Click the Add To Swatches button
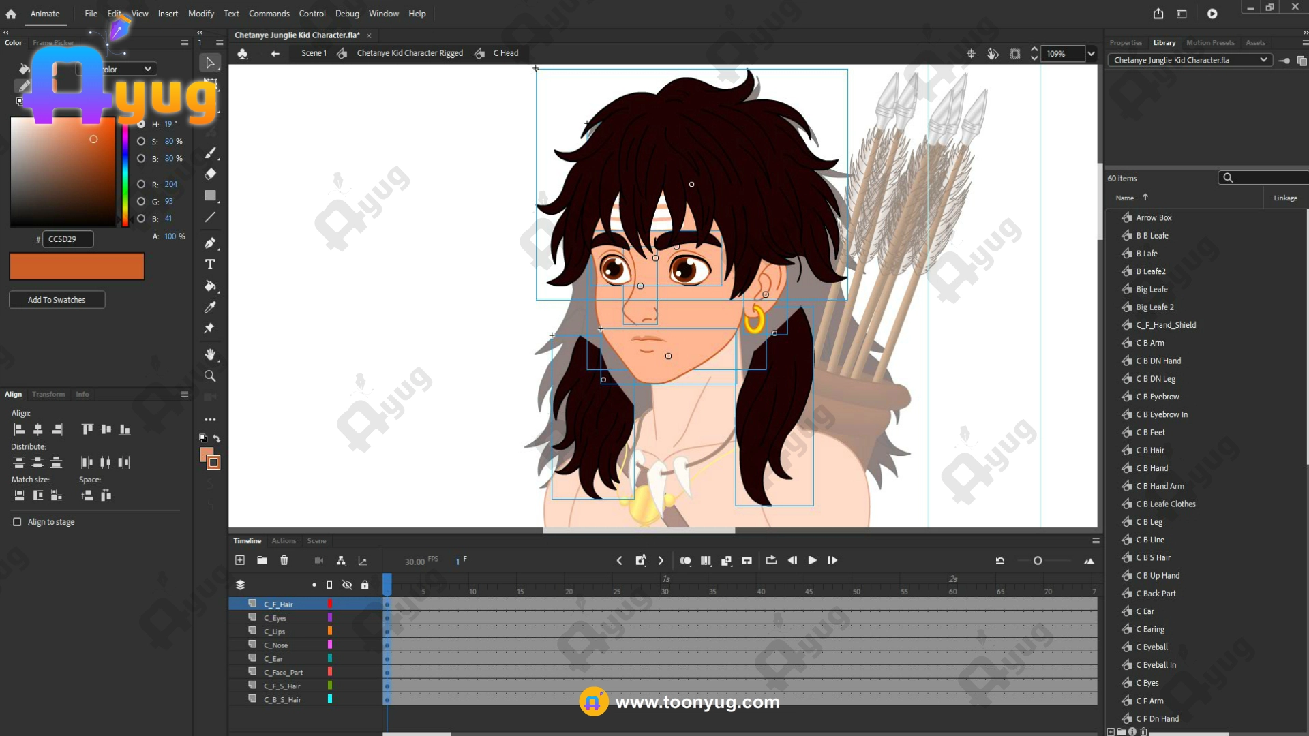 pyautogui.click(x=57, y=300)
